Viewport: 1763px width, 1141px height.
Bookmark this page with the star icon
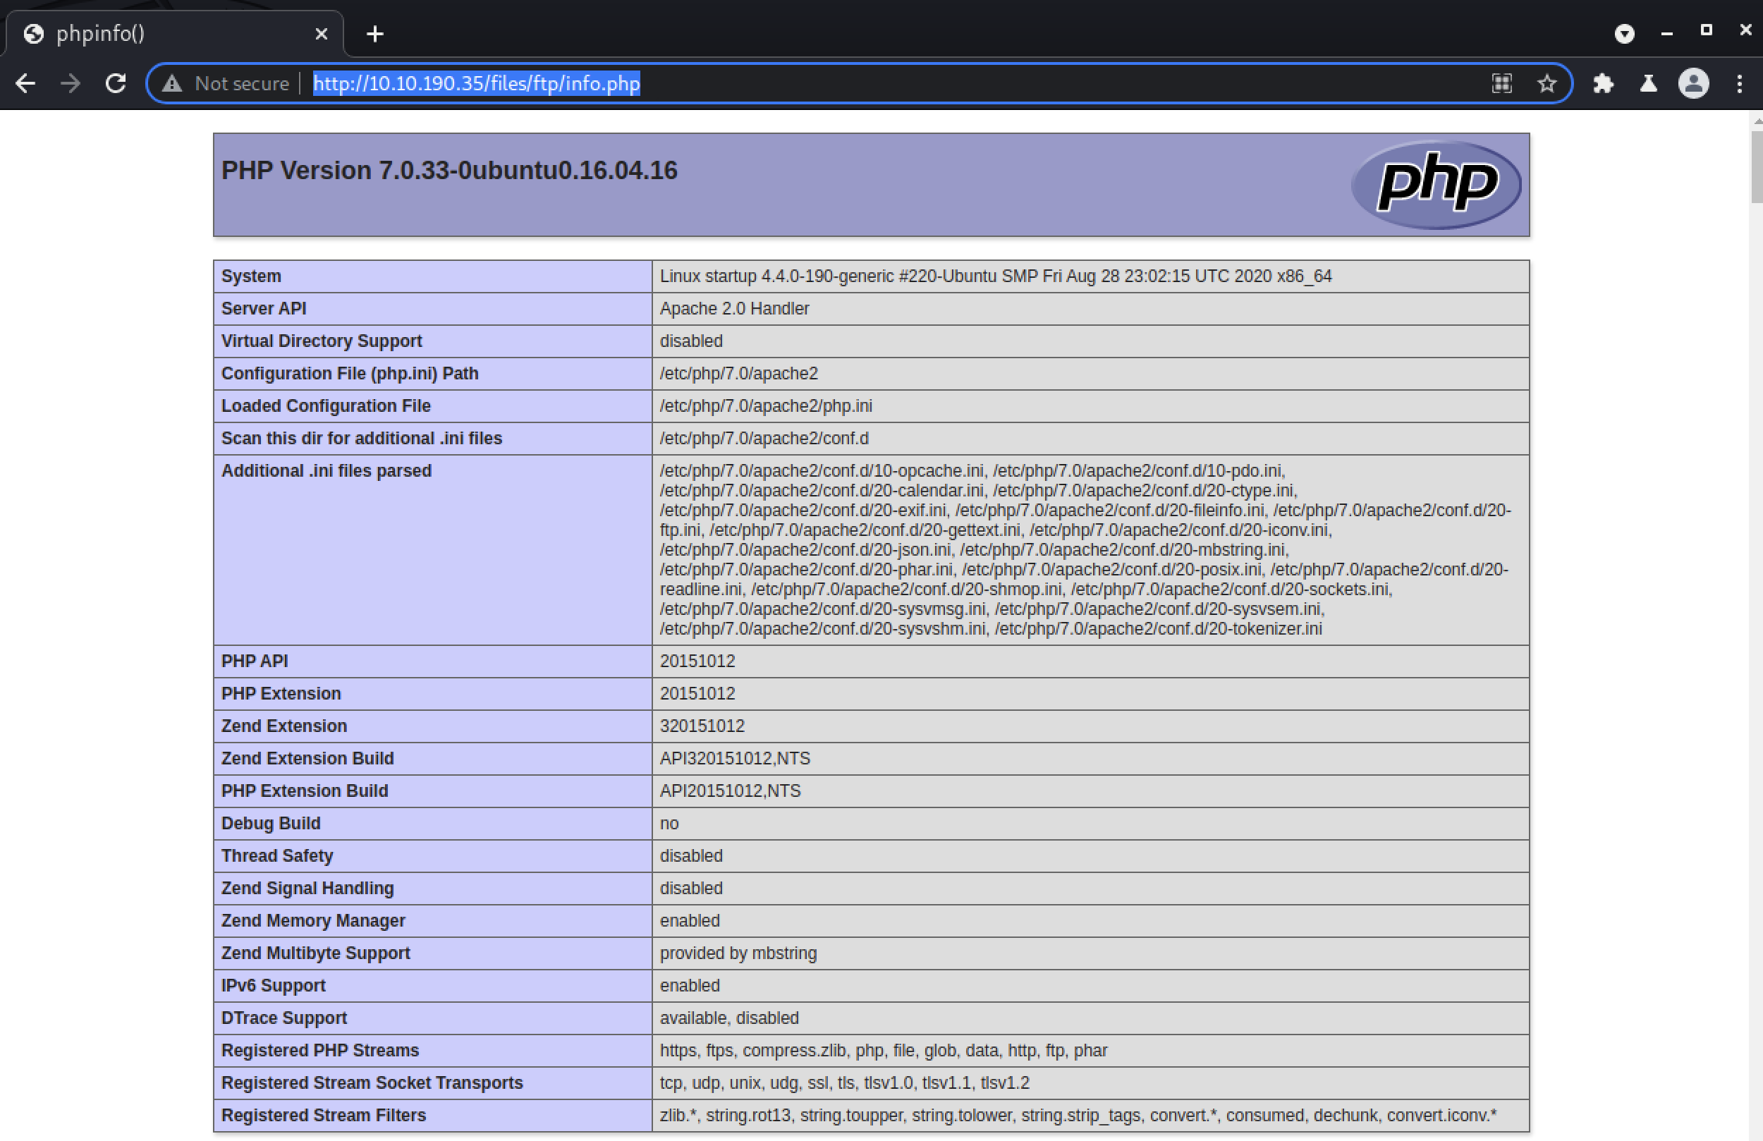1547,84
